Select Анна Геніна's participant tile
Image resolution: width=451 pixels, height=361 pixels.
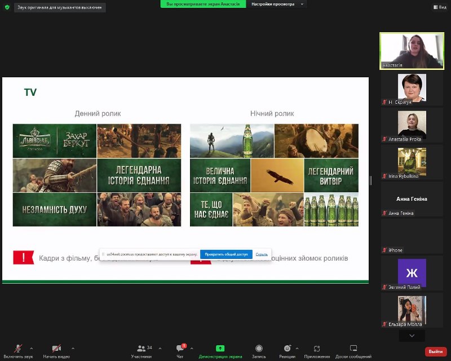pyautogui.click(x=412, y=199)
